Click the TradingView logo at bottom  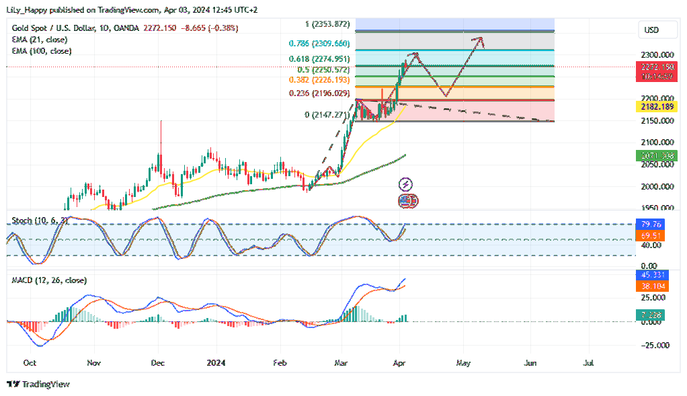38,384
